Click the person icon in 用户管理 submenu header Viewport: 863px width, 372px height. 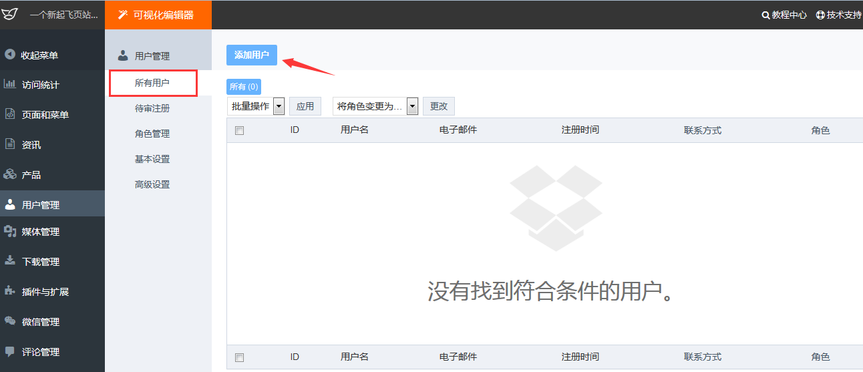point(123,56)
